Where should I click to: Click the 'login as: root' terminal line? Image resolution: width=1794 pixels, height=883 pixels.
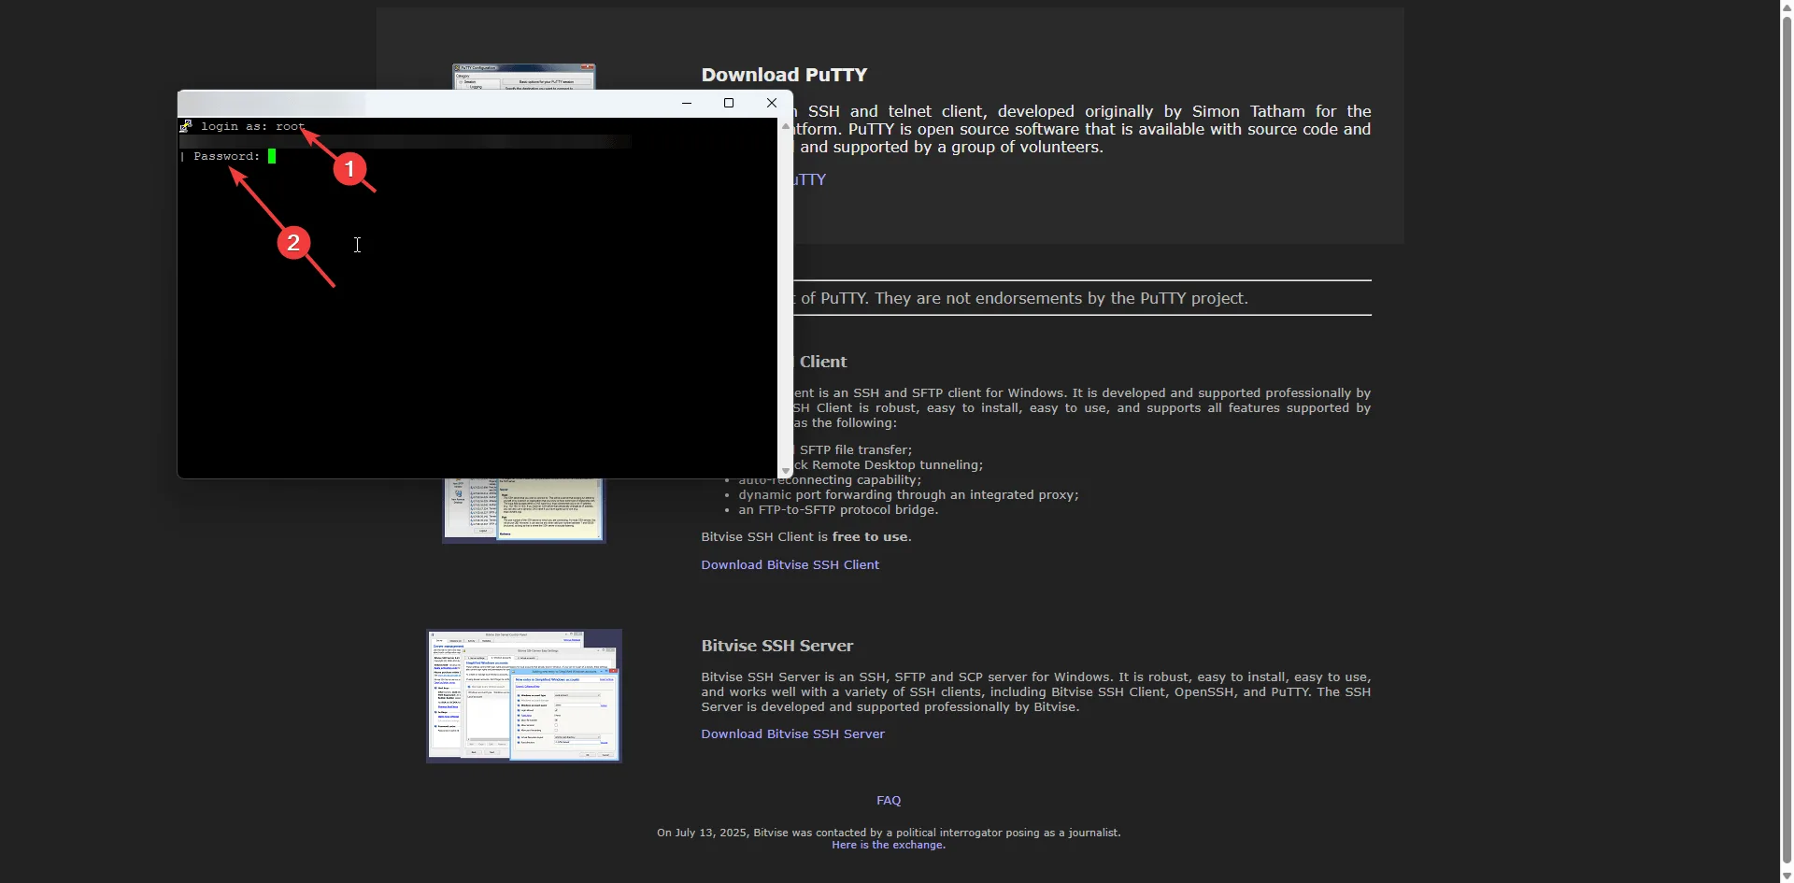tap(252, 126)
